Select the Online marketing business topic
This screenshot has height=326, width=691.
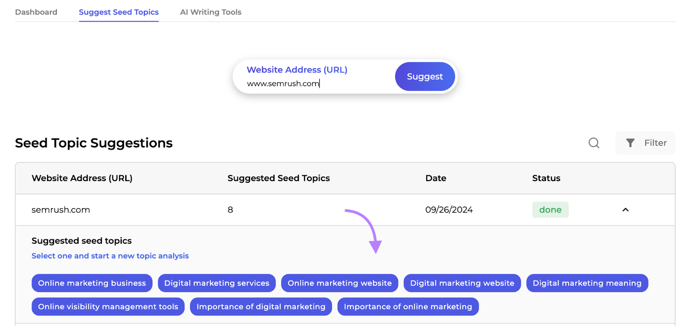coord(92,283)
